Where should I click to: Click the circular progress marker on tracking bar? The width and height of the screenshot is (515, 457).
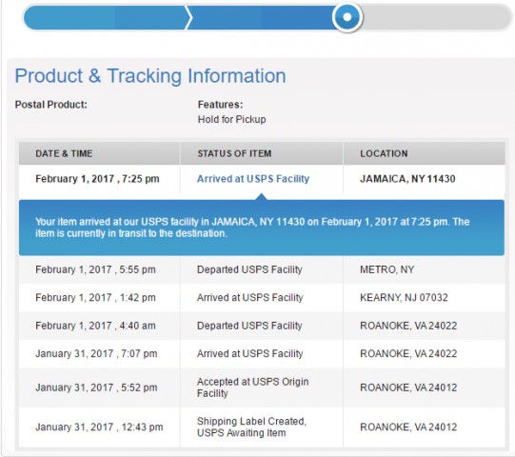coord(347,17)
